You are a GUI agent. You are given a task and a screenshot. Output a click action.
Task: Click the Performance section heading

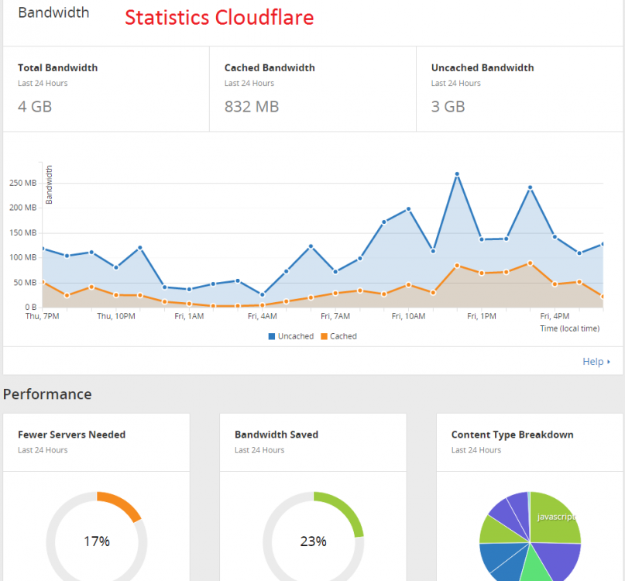coord(47,394)
